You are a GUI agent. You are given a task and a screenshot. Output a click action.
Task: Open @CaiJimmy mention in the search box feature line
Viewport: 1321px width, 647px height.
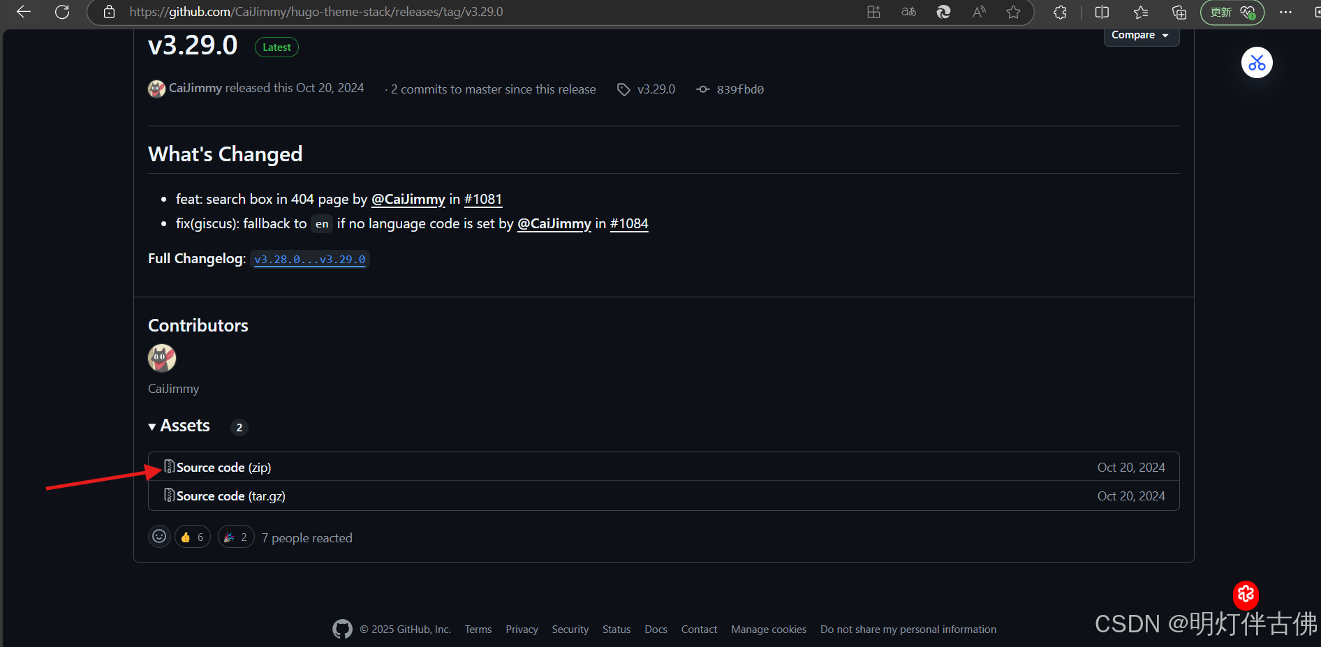pos(408,199)
